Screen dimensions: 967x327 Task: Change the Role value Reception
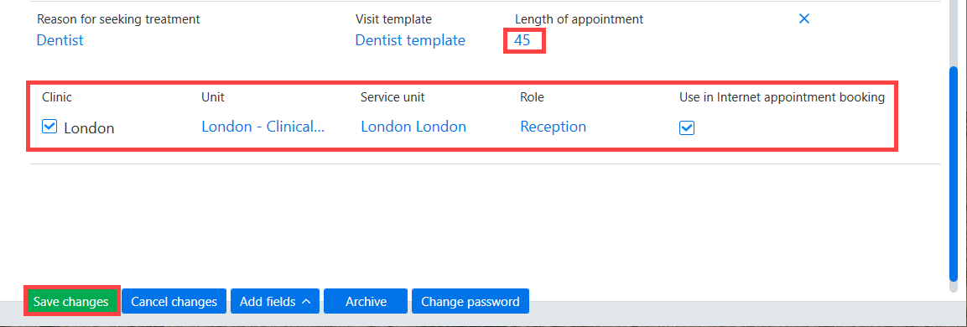click(554, 127)
